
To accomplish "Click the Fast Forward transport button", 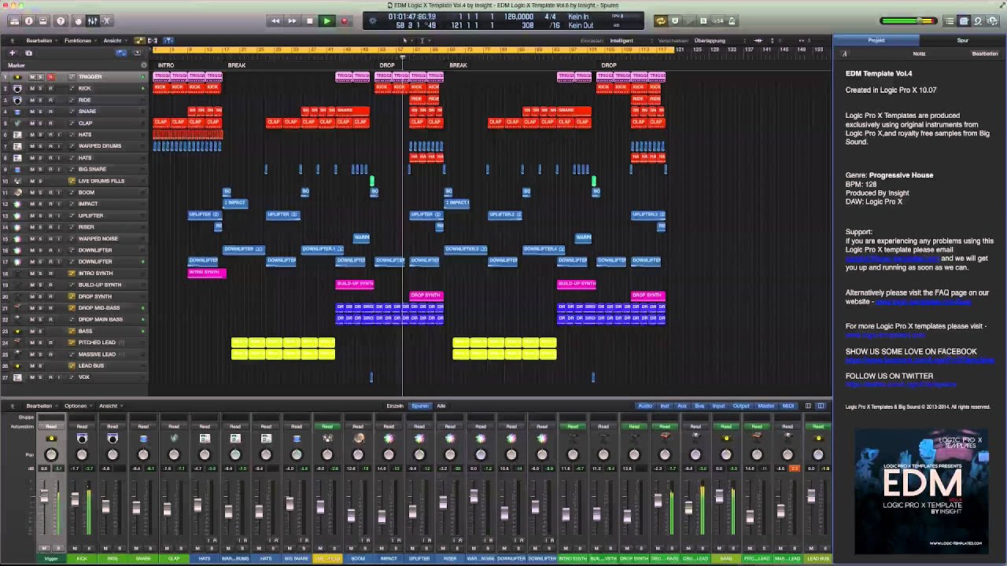I will click(293, 21).
